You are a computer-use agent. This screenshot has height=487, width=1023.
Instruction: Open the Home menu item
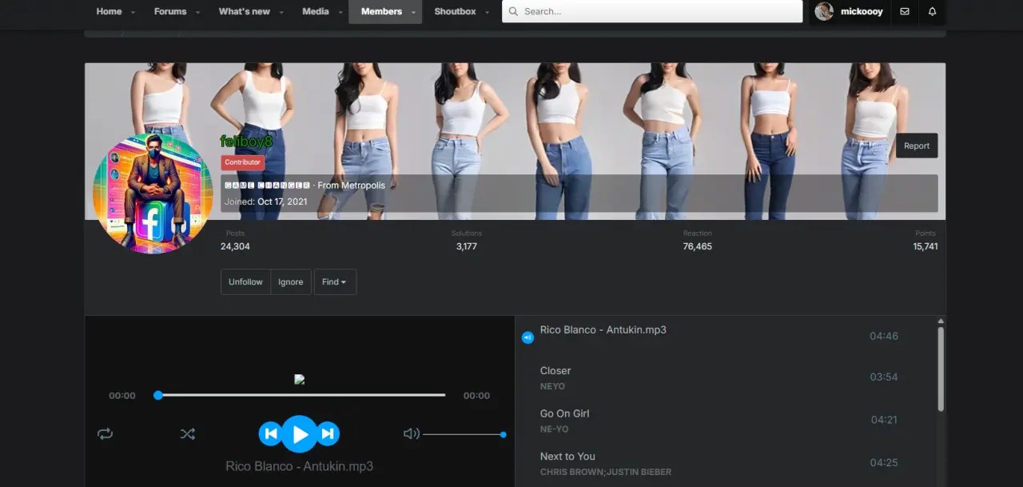click(109, 11)
